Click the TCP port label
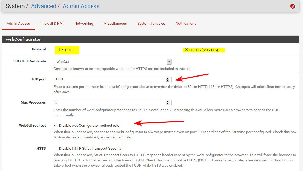Image resolution: width=303 pixels, height=171 pixels. (x=38, y=79)
